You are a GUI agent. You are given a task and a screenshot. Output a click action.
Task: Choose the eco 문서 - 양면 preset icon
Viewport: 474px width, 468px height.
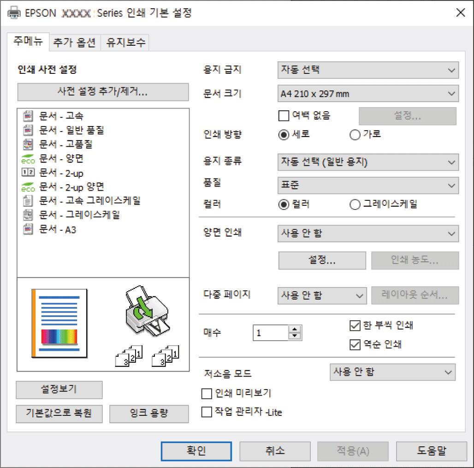[28, 159]
